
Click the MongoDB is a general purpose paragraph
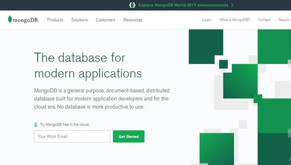coord(102,99)
